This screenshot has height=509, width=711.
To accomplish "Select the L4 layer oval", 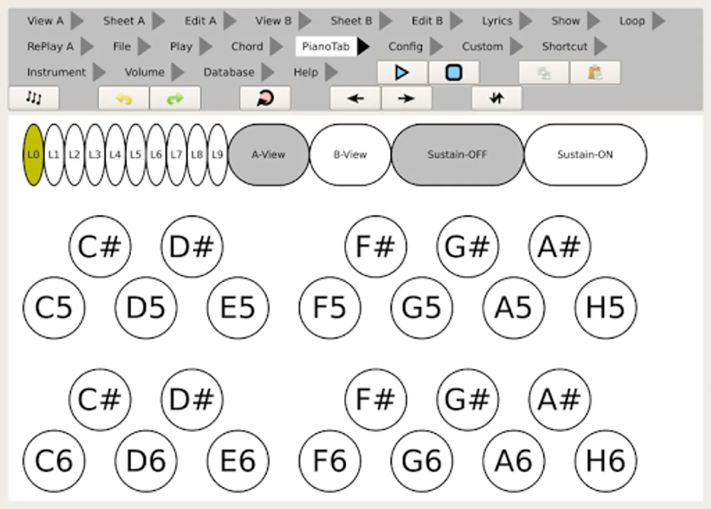I will (115, 155).
